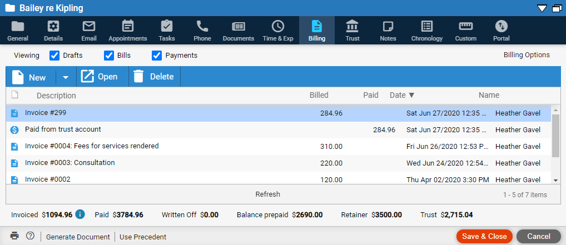Select the Paid from trust account row
The image size is (566, 245).
click(x=279, y=130)
